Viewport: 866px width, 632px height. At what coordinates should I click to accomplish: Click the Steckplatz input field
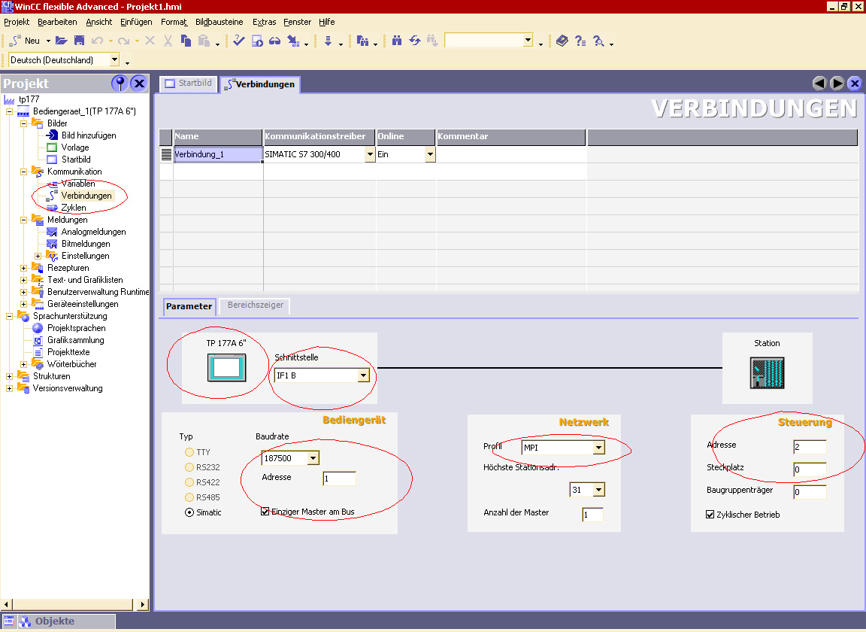[810, 469]
